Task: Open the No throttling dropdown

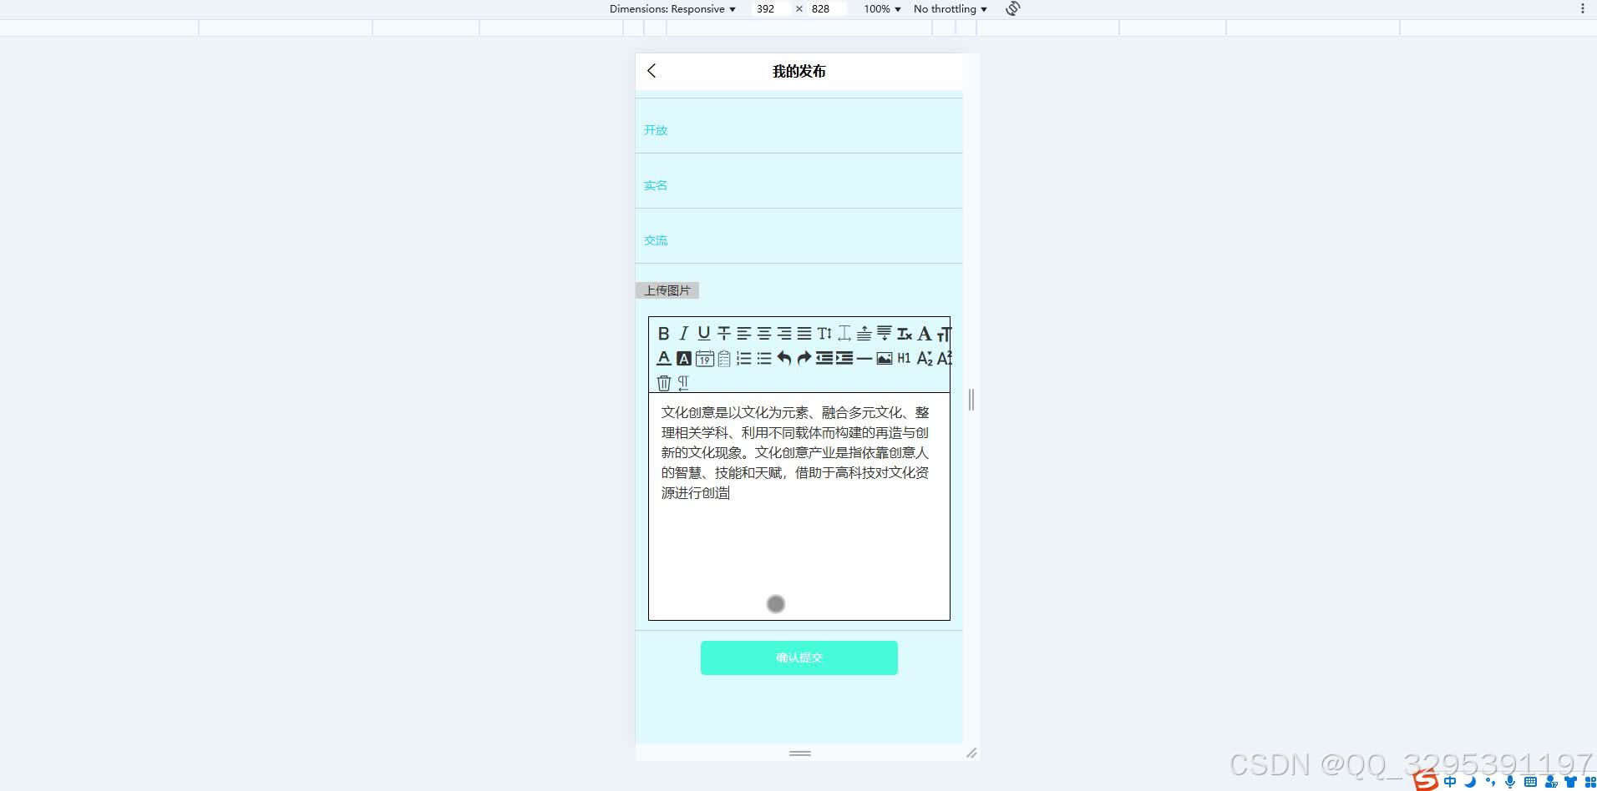Action: click(950, 8)
